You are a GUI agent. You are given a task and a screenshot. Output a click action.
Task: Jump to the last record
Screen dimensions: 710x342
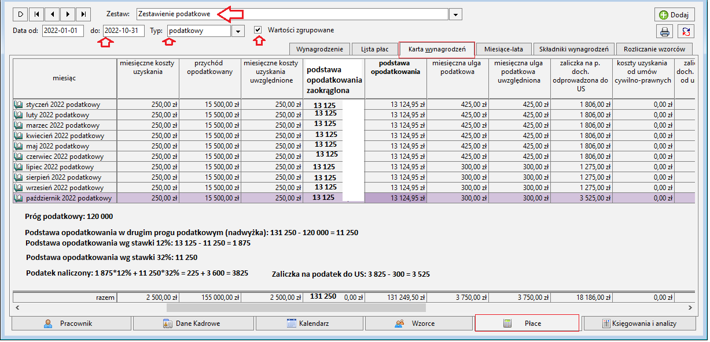[x=84, y=13]
